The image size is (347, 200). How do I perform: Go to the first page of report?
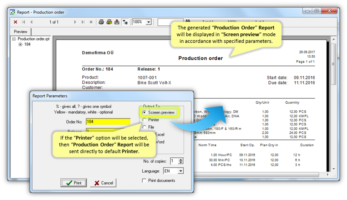tap(23, 22)
